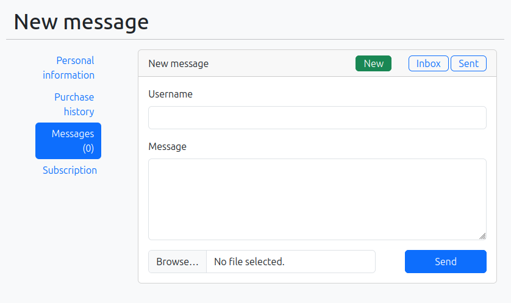Click the Username field label

170,94
